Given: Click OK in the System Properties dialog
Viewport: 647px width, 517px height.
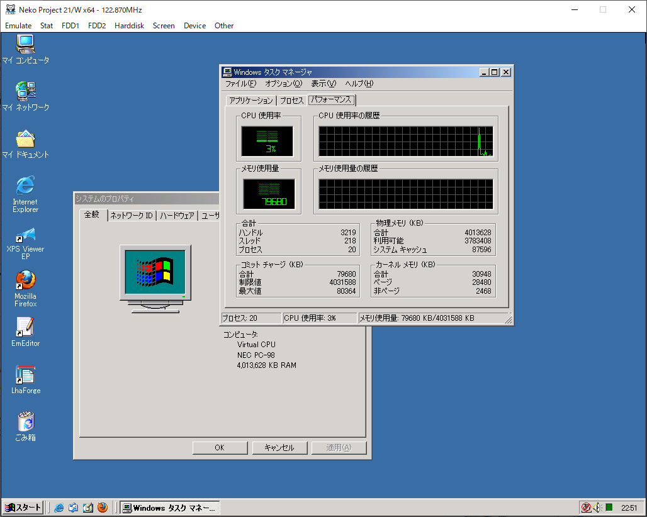Looking at the screenshot, I should pos(220,448).
